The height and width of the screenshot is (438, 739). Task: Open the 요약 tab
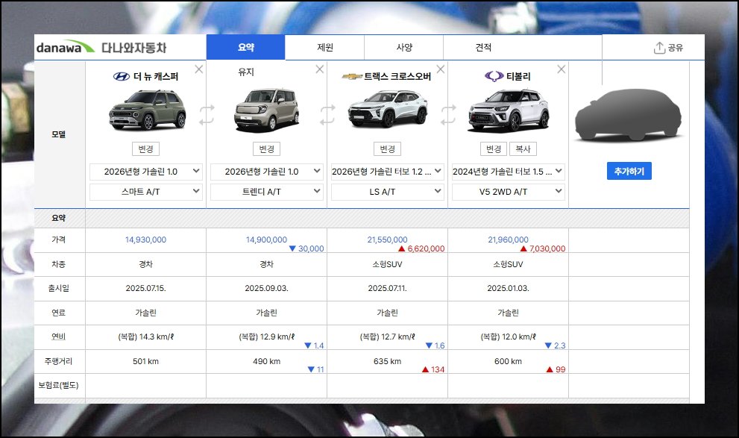(245, 47)
